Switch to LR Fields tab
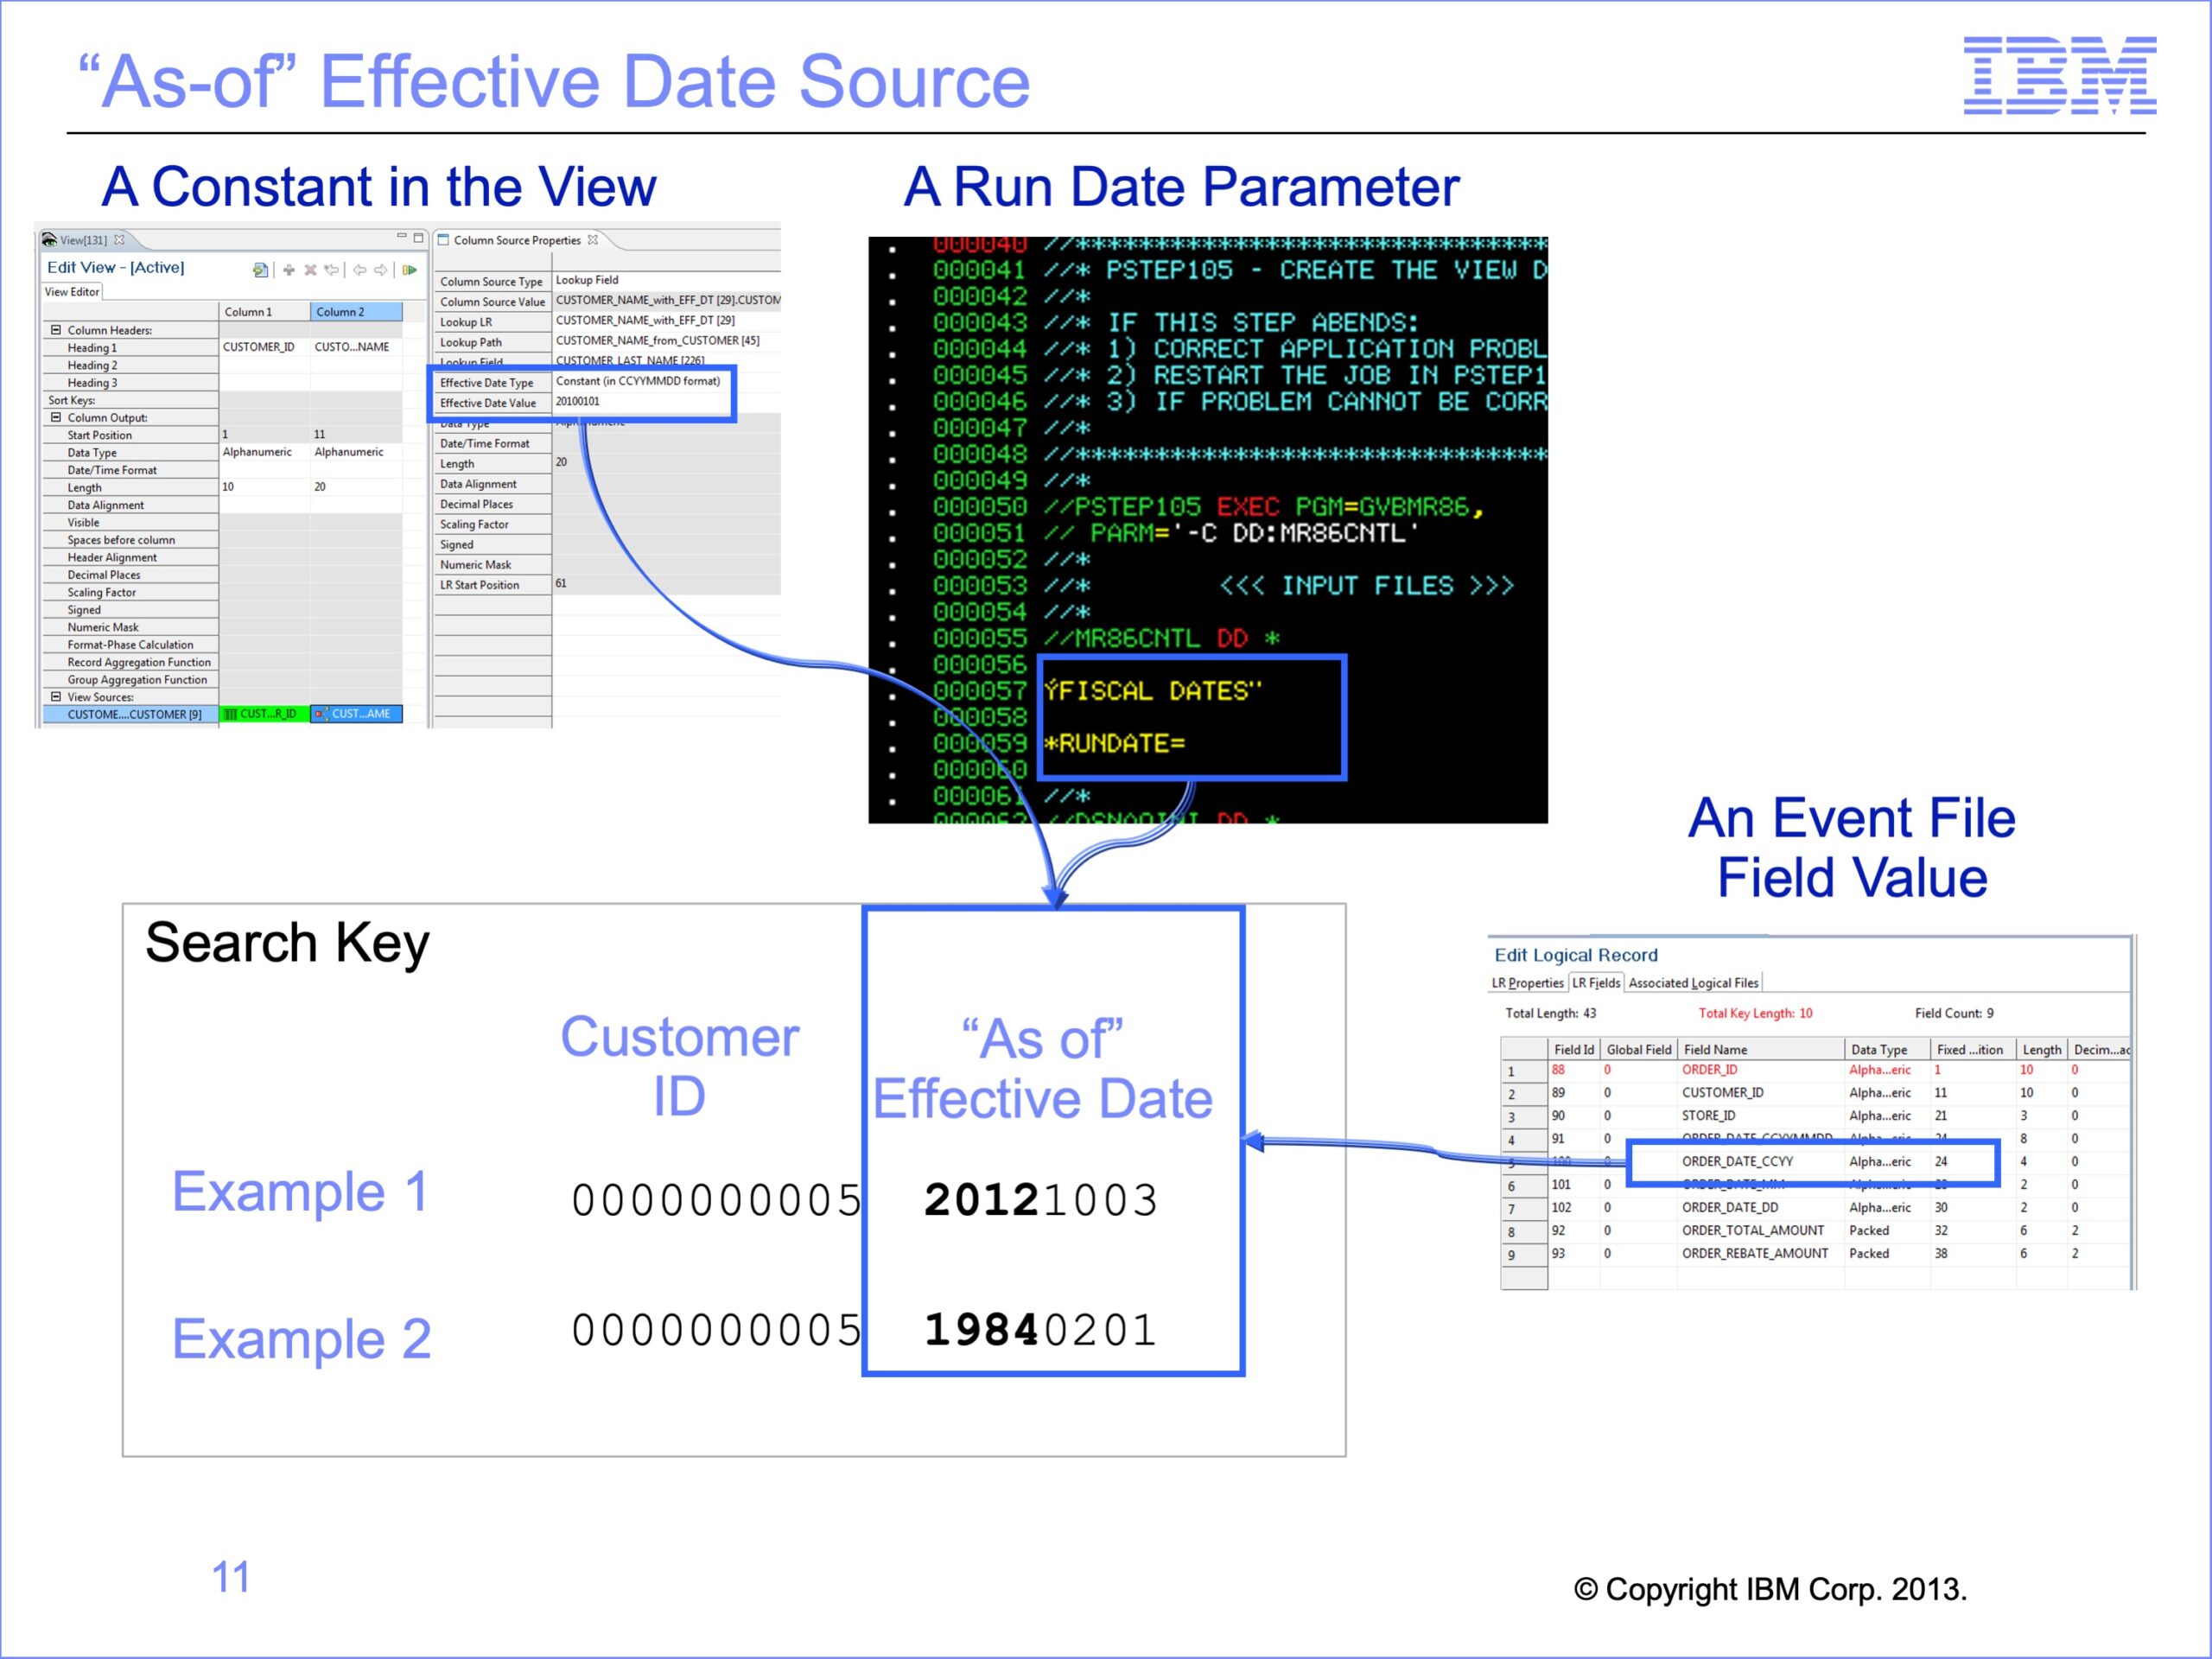This screenshot has height=1659, width=2212. 1596,983
